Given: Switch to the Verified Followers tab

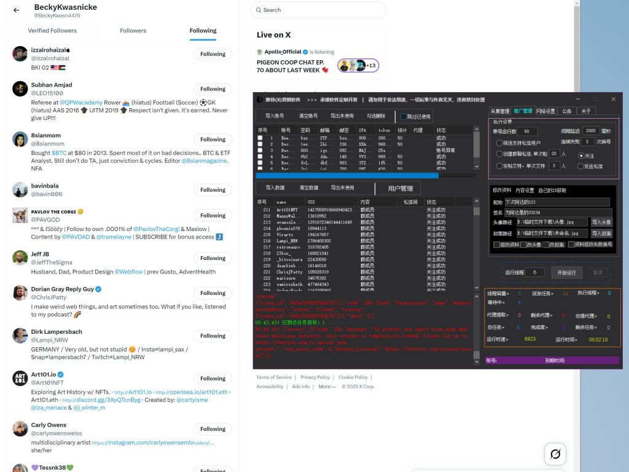Looking at the screenshot, I should [52, 30].
